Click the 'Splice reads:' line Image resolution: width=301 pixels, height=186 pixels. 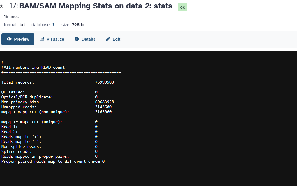coord(50,151)
